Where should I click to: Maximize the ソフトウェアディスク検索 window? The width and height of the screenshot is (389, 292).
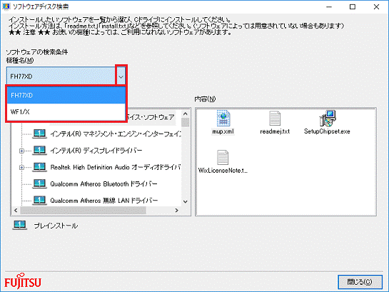click(353, 6)
